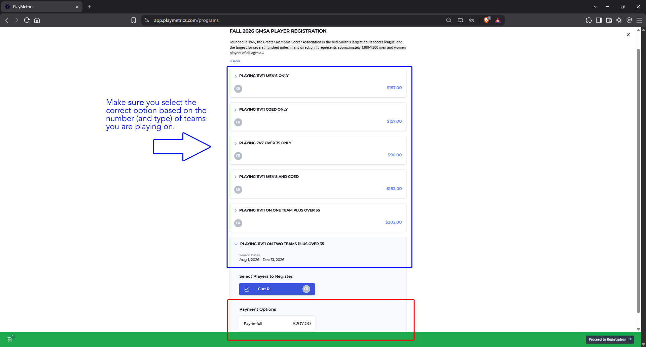Click the Aug 1, 2026 - Dec 31, 2026 dates
Screen dimensions: 646x347
[262, 260]
